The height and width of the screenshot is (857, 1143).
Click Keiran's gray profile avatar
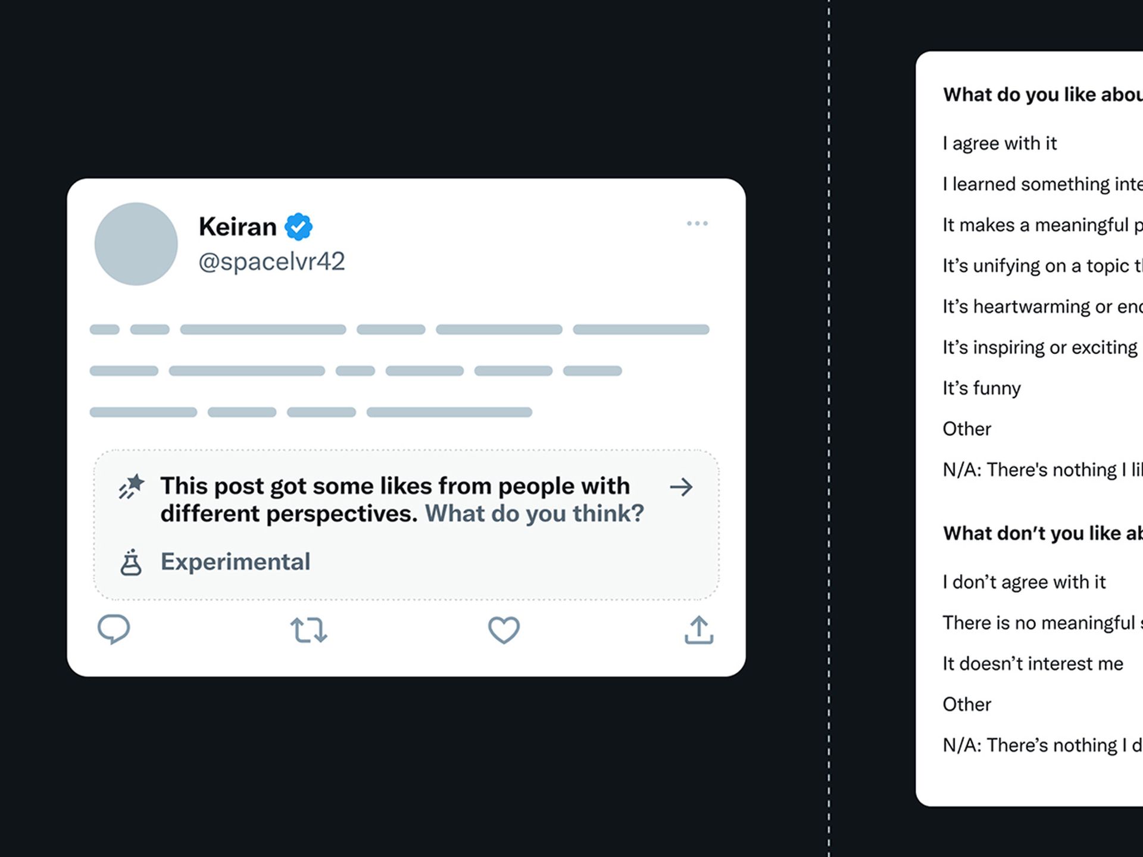point(136,244)
